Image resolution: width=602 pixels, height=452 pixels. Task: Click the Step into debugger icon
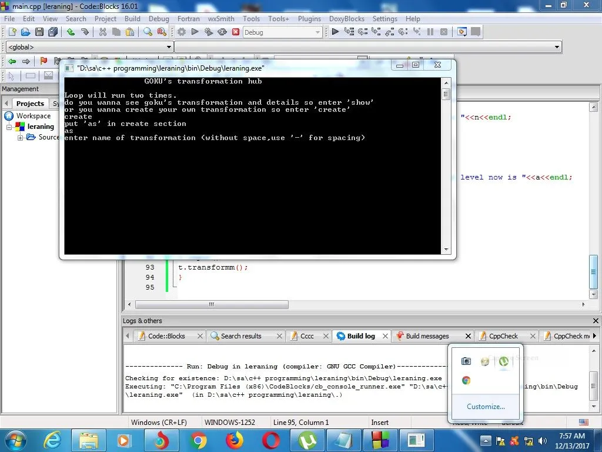[x=376, y=32]
